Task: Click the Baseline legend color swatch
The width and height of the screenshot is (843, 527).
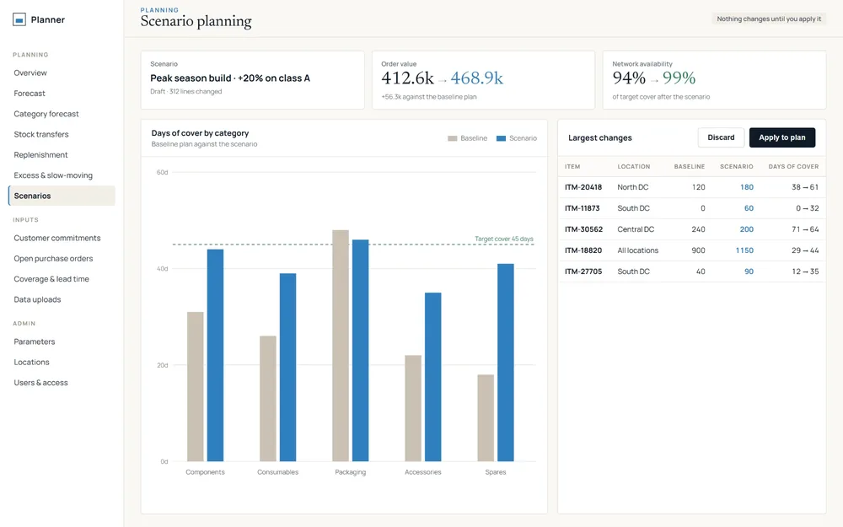Action: pos(452,139)
